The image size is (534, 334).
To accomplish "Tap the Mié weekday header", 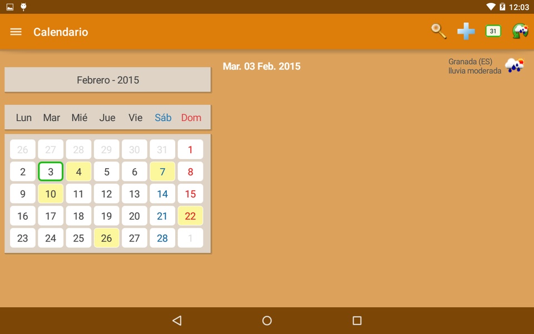I will click(x=80, y=117).
